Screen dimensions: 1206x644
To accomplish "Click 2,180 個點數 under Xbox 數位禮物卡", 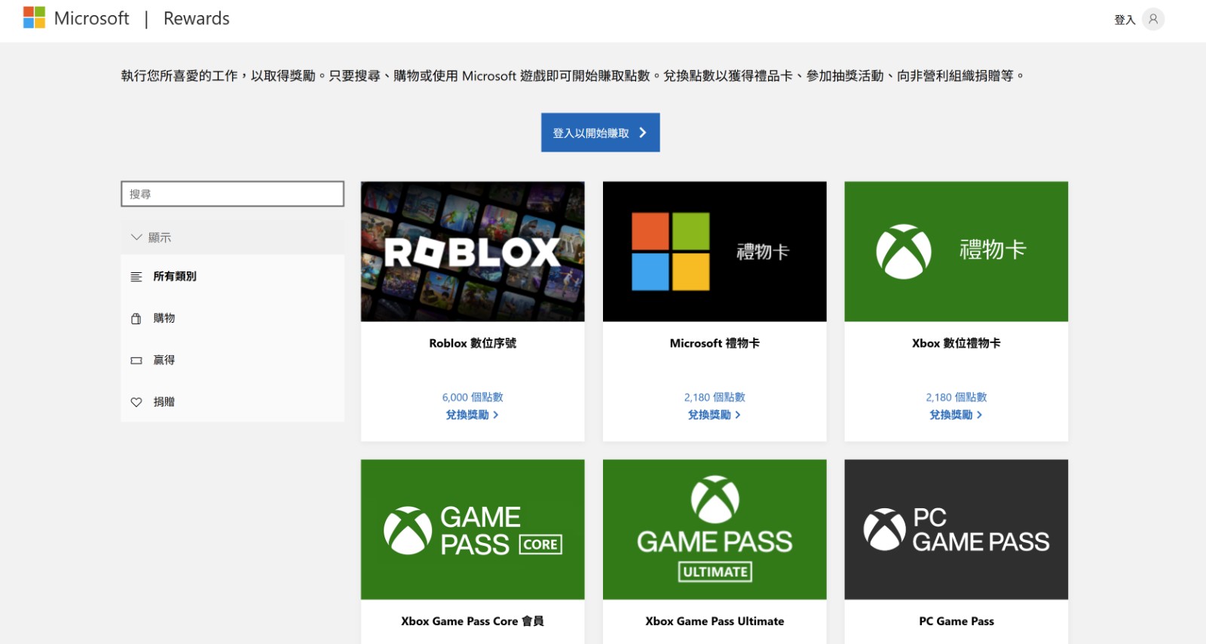I will (957, 397).
